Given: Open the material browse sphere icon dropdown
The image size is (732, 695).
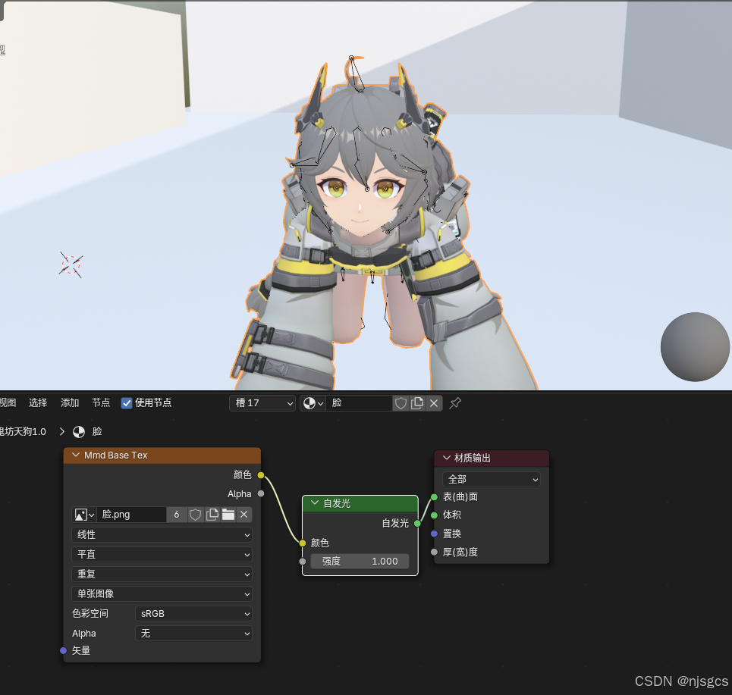Looking at the screenshot, I should (x=313, y=403).
